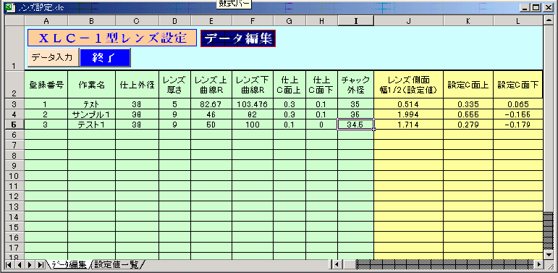Select row 5 header
This screenshot has width=558, height=273.
14,125
